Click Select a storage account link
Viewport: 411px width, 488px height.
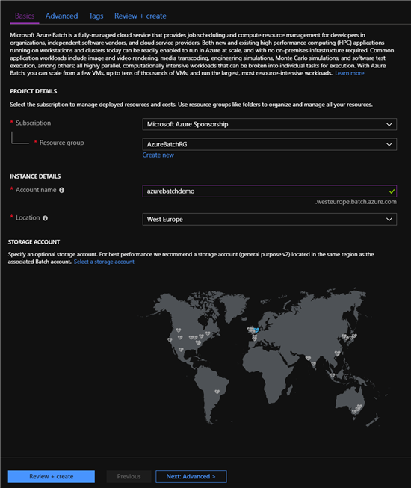point(104,262)
